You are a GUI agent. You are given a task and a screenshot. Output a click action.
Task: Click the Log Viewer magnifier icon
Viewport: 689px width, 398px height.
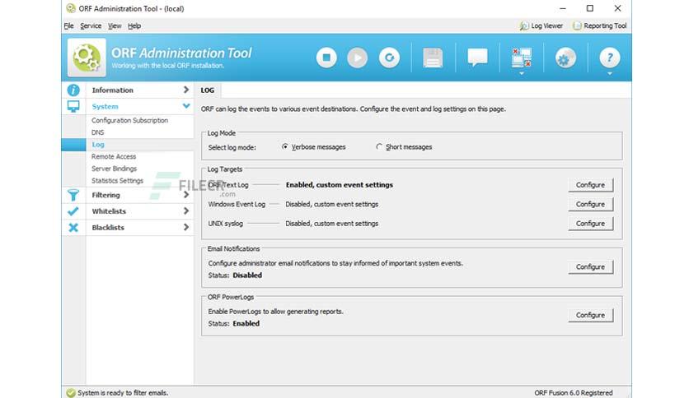524,25
